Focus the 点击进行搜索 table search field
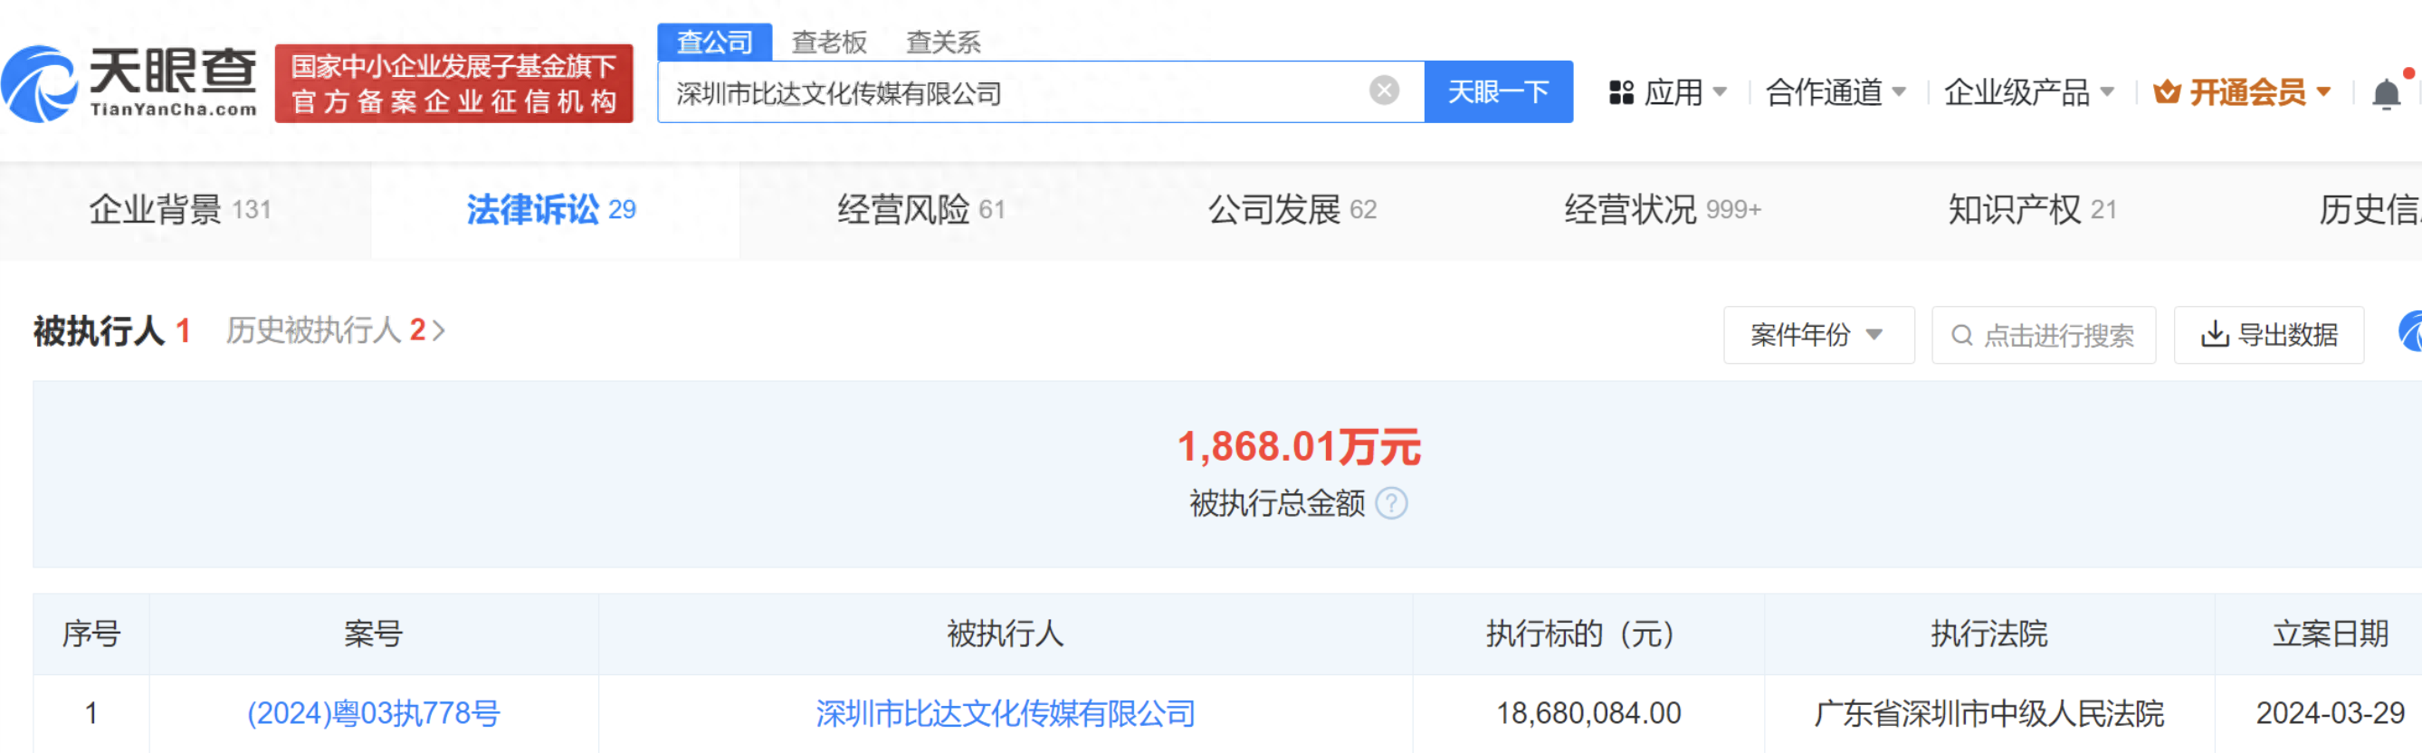 2043,335
